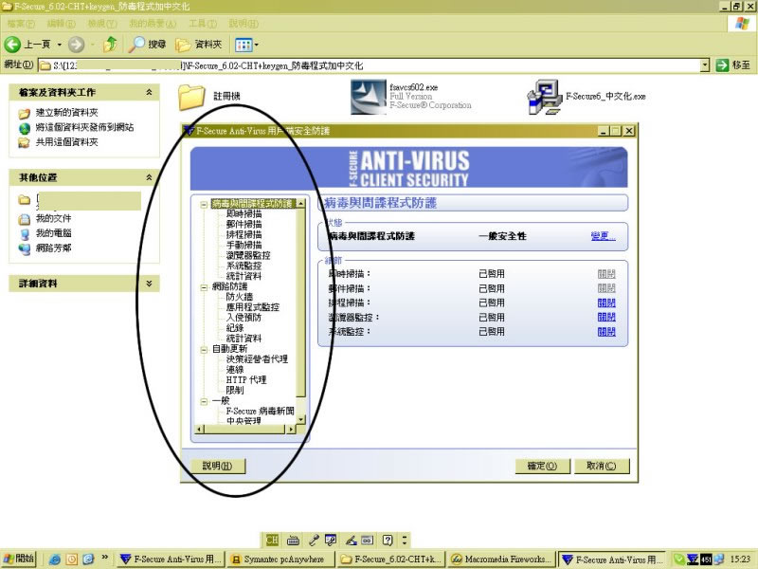Screen dimensions: 758x569
Task: Select 瀏覽器監控 in the tree
Action: click(248, 255)
